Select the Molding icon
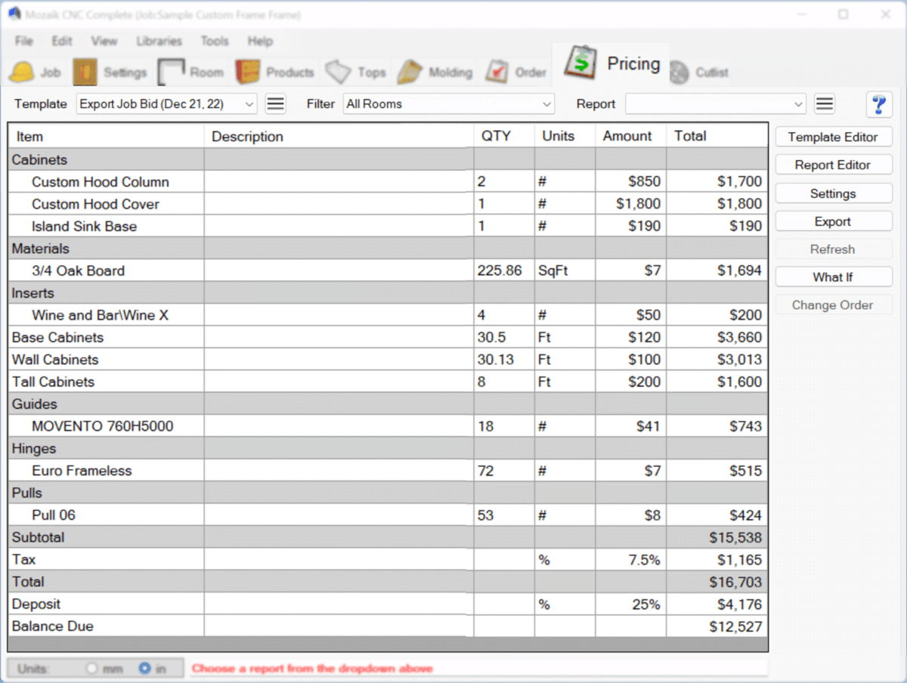 435,72
